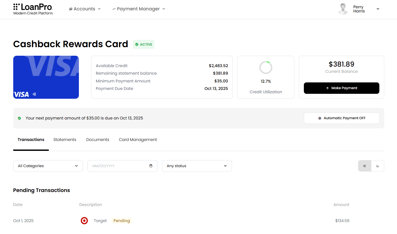Viewport: 397px width, 234px height.
Task: Click the Visa card image
Action: [46, 77]
